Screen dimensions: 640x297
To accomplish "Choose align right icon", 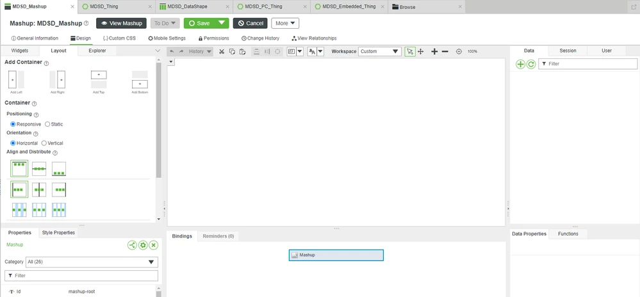I will (x=59, y=189).
